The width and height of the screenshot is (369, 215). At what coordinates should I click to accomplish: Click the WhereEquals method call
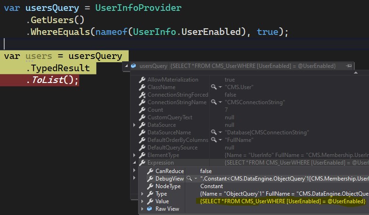(x=60, y=32)
